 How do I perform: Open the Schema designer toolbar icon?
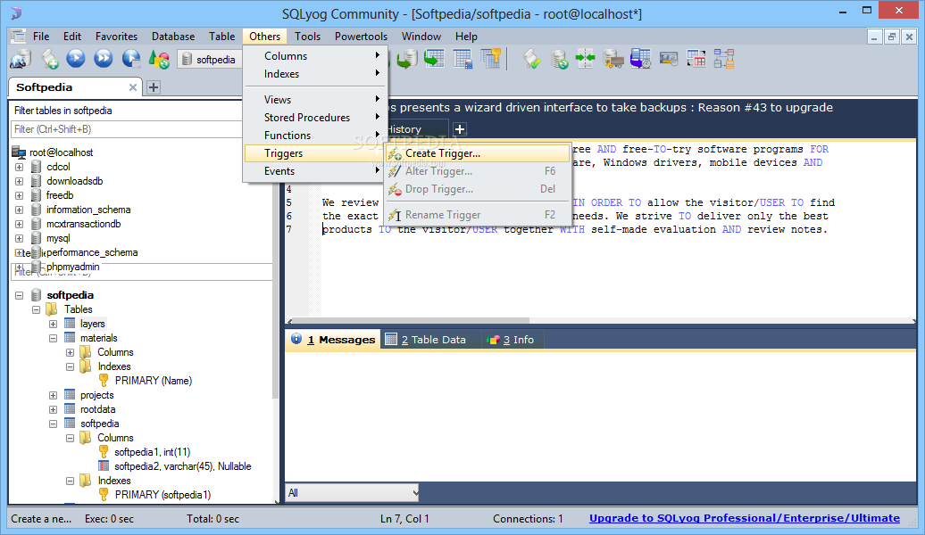click(724, 59)
